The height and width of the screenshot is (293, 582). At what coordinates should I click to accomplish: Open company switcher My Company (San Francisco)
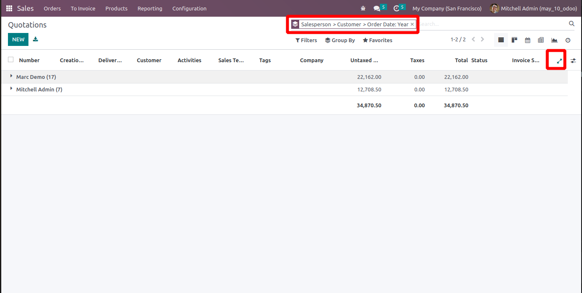(x=447, y=8)
